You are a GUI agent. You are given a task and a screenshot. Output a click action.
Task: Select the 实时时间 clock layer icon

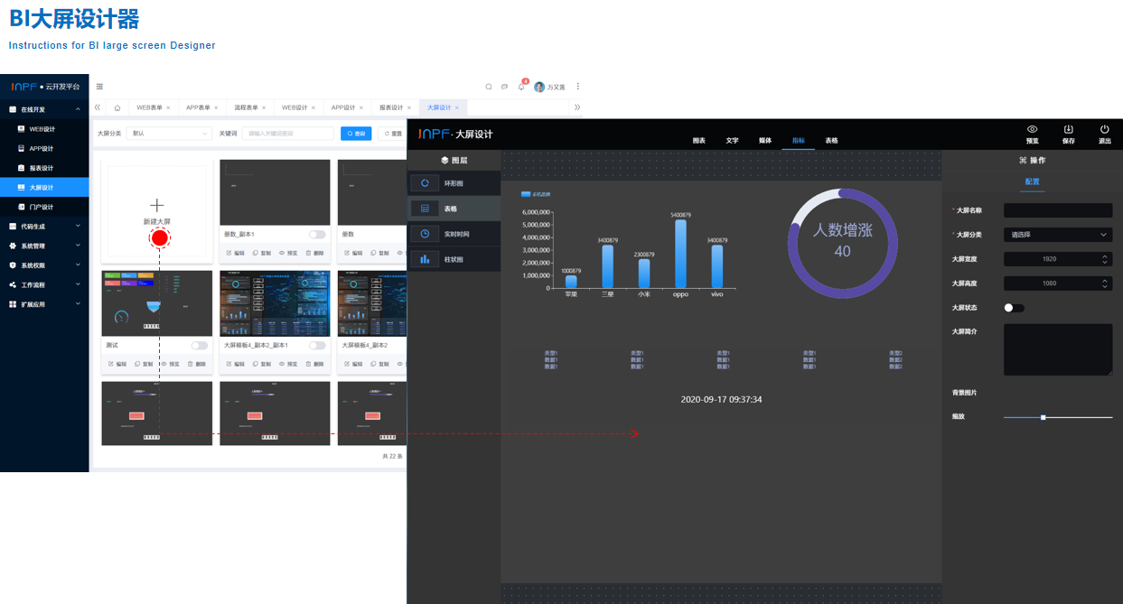[425, 234]
